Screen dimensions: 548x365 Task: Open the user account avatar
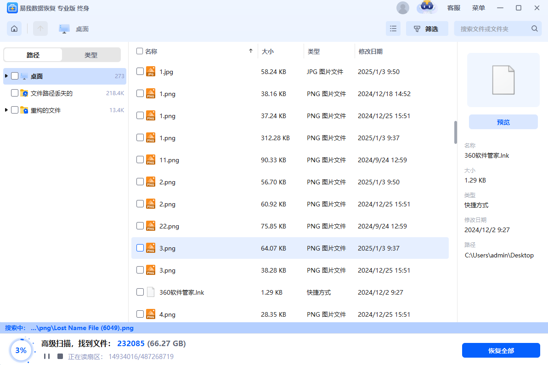pos(402,8)
